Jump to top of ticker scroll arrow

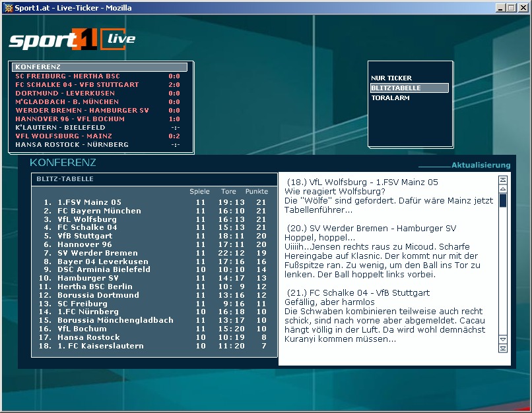click(503, 180)
